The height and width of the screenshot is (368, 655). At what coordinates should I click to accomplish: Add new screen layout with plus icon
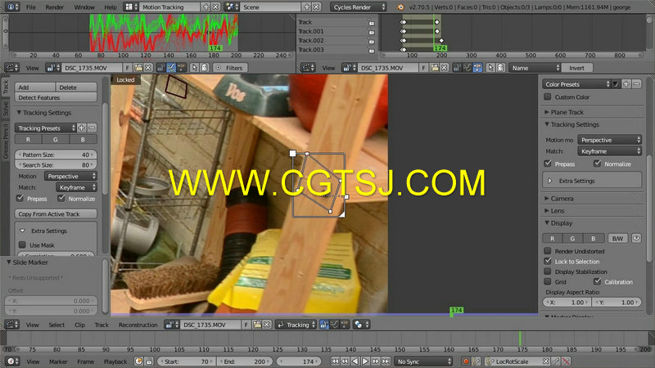[206, 7]
